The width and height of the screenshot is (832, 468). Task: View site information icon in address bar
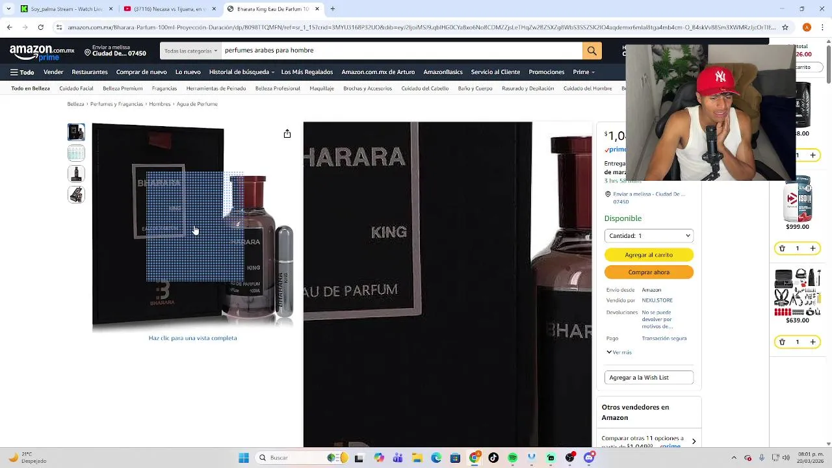click(x=58, y=27)
